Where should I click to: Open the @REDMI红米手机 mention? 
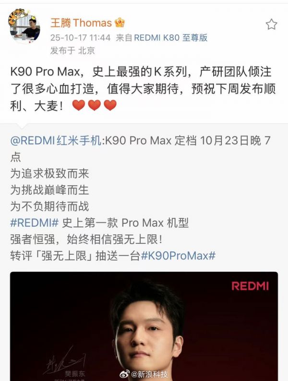click(x=56, y=141)
